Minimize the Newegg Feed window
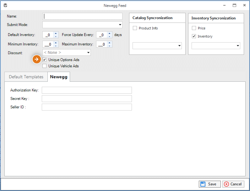Viewport: 250px width, 191px height. pyautogui.click(x=225, y=5)
